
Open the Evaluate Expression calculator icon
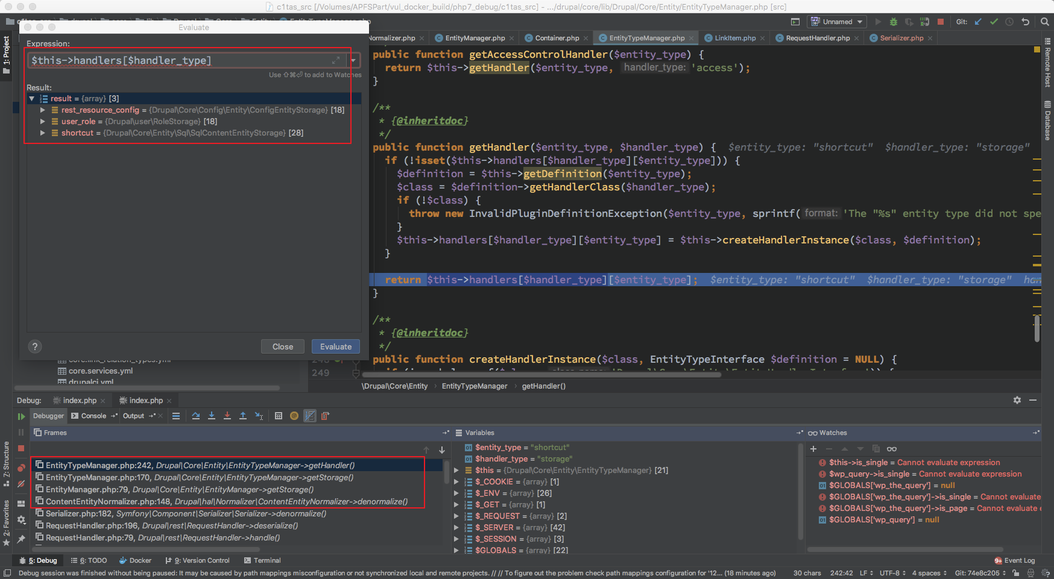tap(278, 416)
